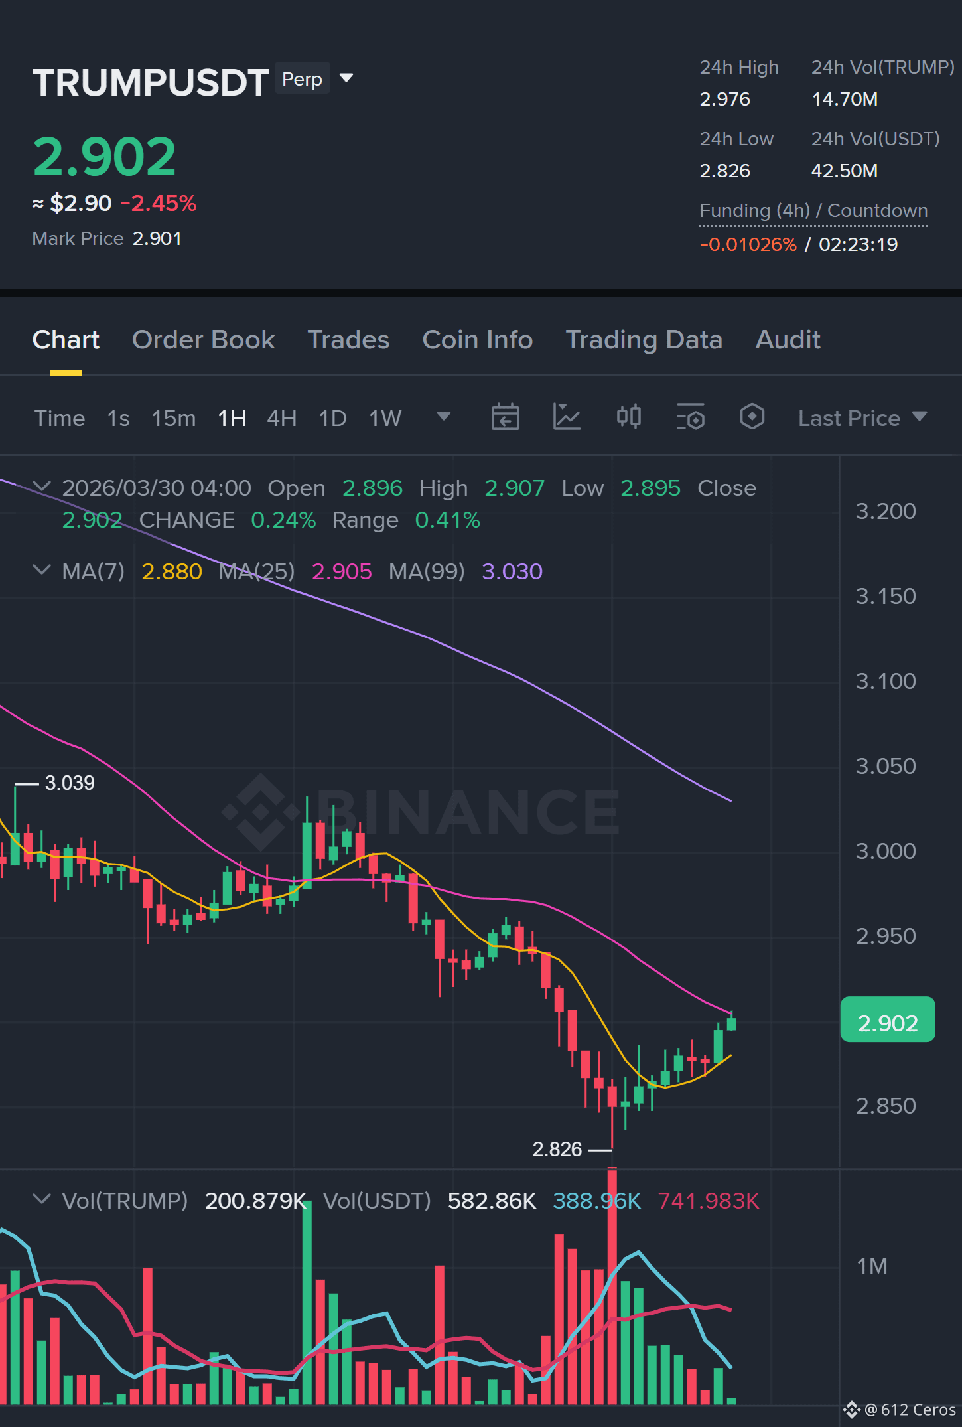962x1427 pixels.
Task: Switch to the line chart icon
Action: tap(567, 417)
